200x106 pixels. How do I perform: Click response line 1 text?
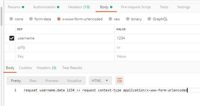(106, 90)
